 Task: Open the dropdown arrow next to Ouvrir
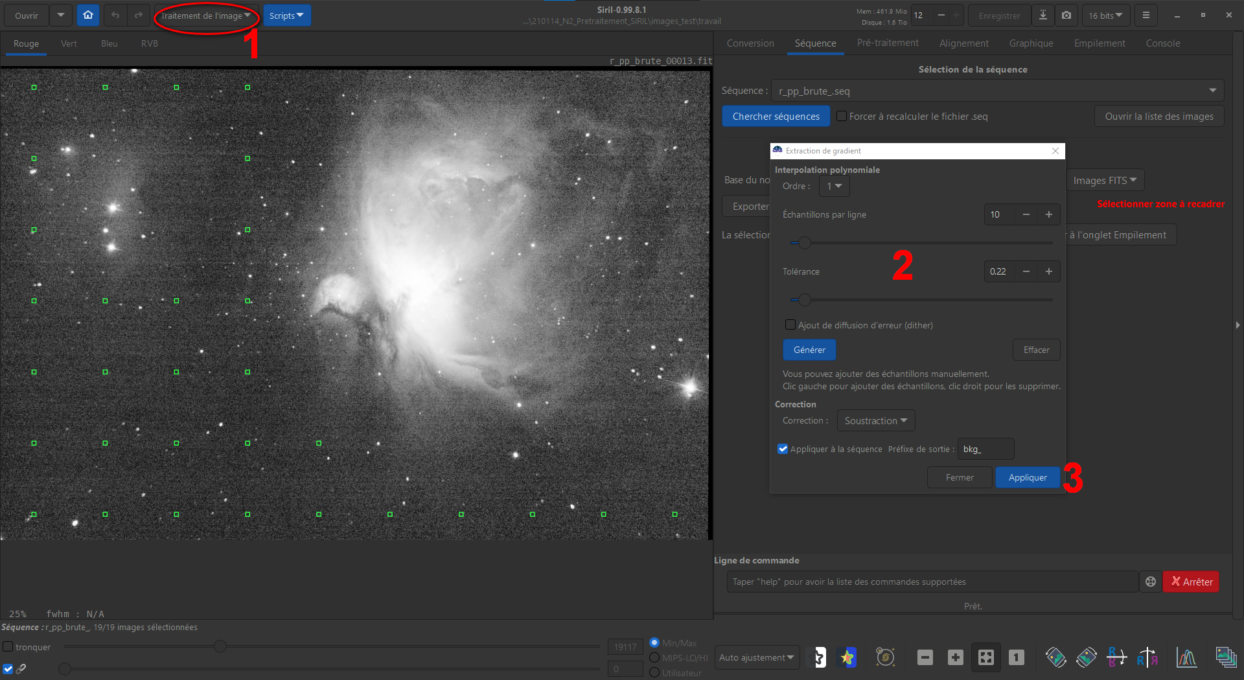[x=60, y=16]
